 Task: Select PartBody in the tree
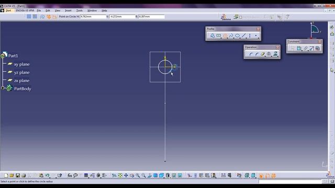coord(23,89)
